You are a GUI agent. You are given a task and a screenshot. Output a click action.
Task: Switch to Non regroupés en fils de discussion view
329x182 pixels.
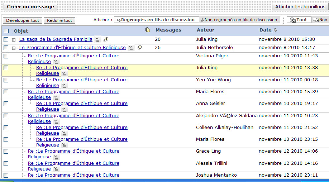click(x=239, y=20)
